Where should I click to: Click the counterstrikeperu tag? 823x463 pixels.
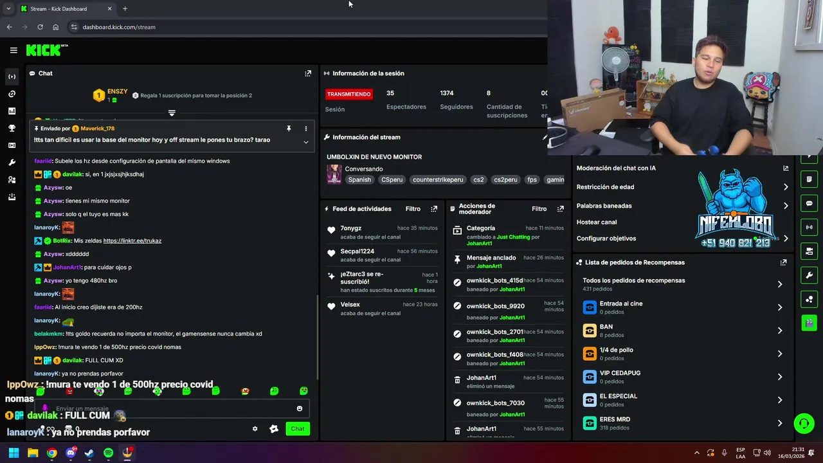pyautogui.click(x=438, y=180)
